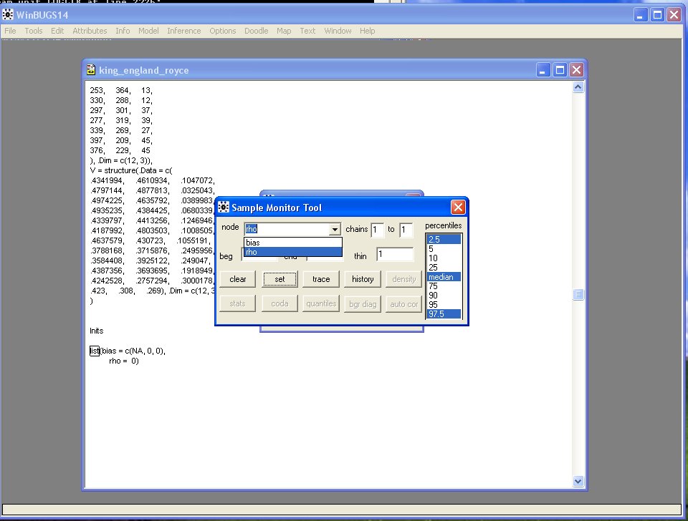Screen dimensions: 688x521
Task: Click the king_england_royce document icon
Action: [91, 70]
